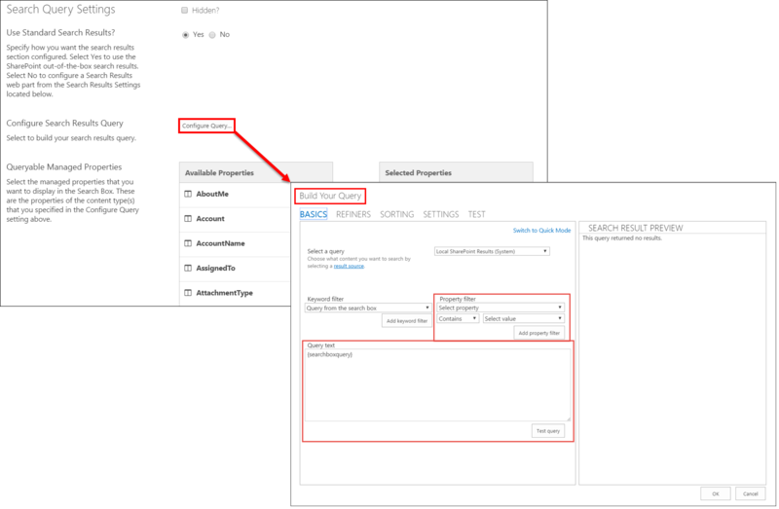Open the Select property dropdown

pyautogui.click(x=501, y=307)
